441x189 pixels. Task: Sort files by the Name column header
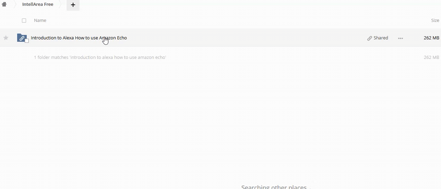pos(40,21)
